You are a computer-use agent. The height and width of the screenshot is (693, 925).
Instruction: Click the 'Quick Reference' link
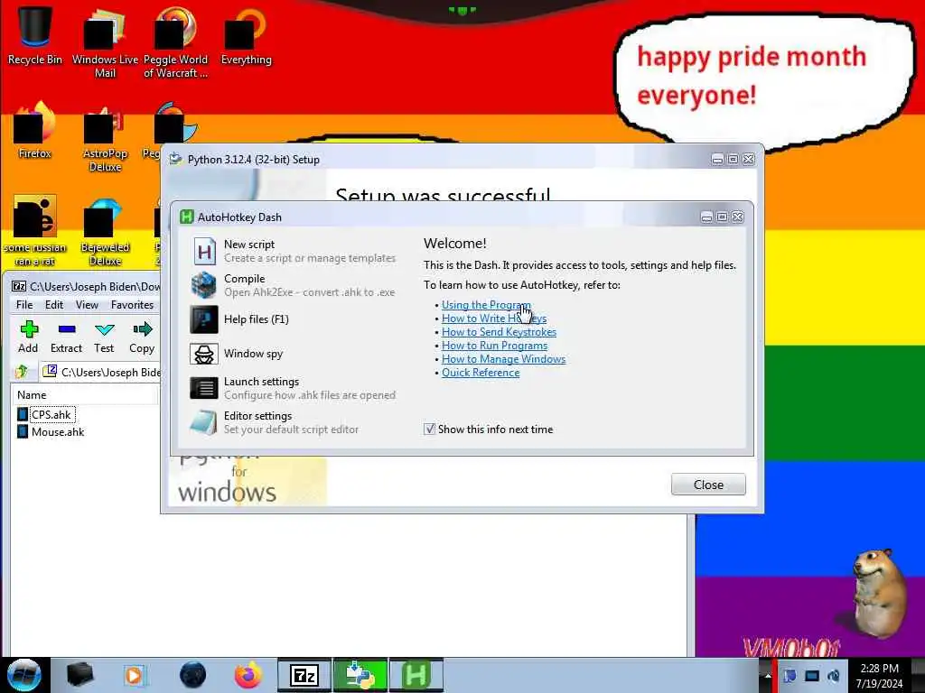pos(481,373)
